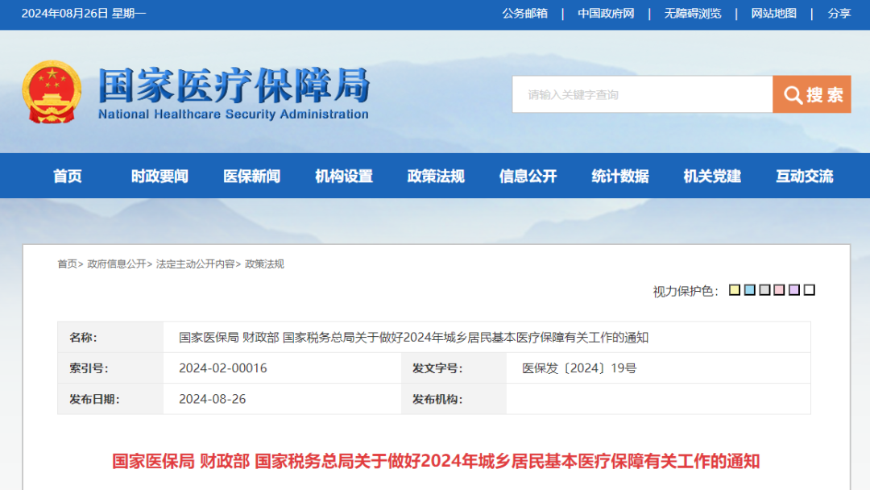Select the white eye-protection color
Image resolution: width=870 pixels, height=490 pixels.
point(810,289)
